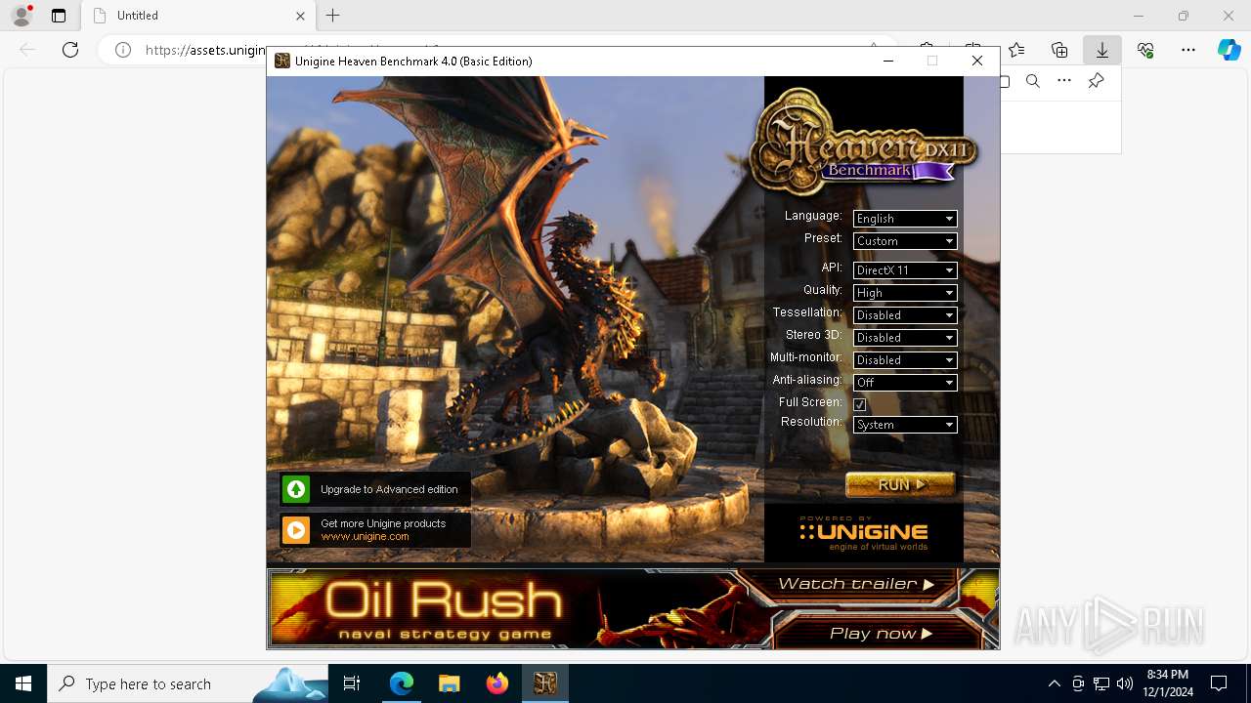
Task: Open network settings tray icon
Action: 1100,683
